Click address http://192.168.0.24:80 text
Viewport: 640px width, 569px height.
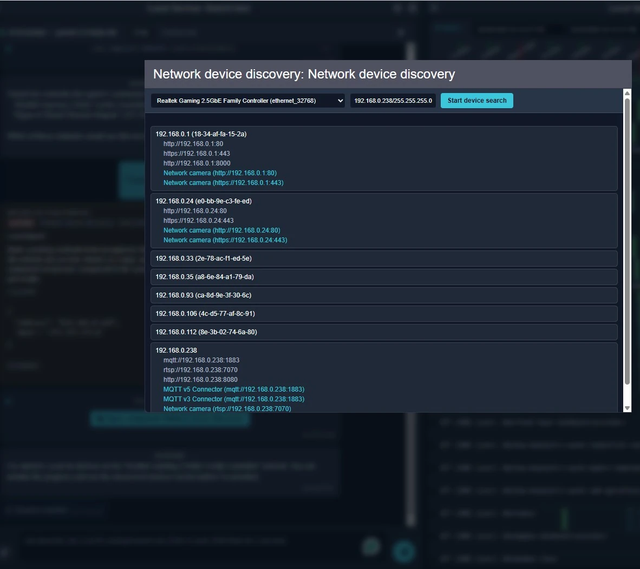coord(195,211)
